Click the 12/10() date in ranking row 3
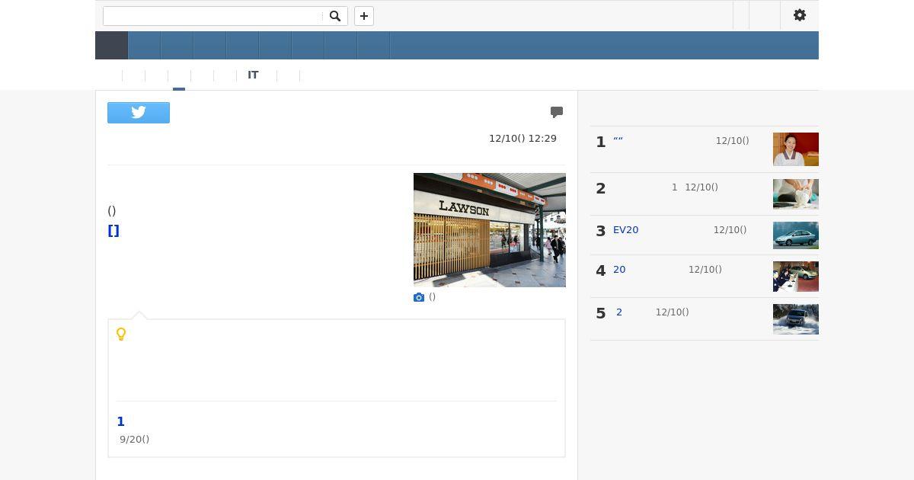 [x=730, y=230]
